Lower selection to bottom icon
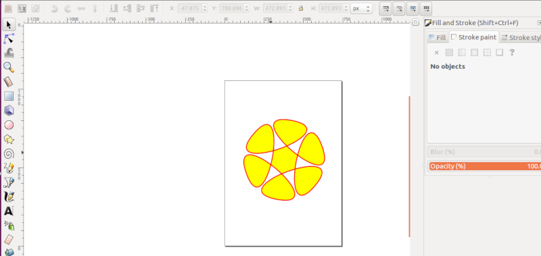Image resolution: width=541 pixels, height=256 pixels. [114, 9]
